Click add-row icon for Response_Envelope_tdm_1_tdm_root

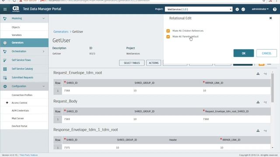[x=265, y=131]
